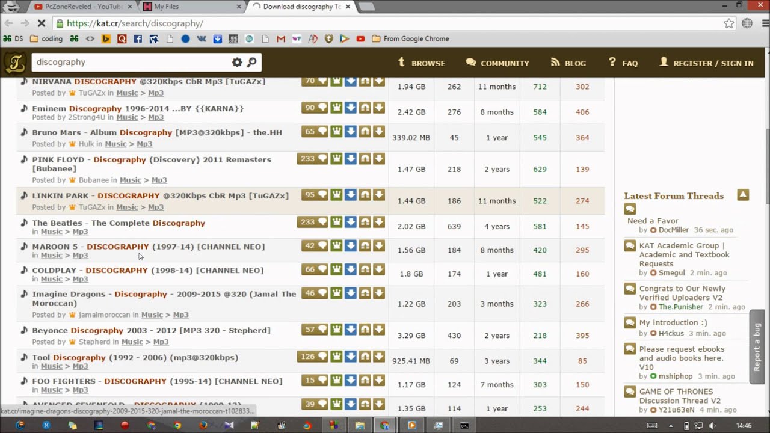Viewport: 770px width, 433px height.
Task: Open 'GAME OF THRONES Discussion Thread V2'
Action: 680,396
